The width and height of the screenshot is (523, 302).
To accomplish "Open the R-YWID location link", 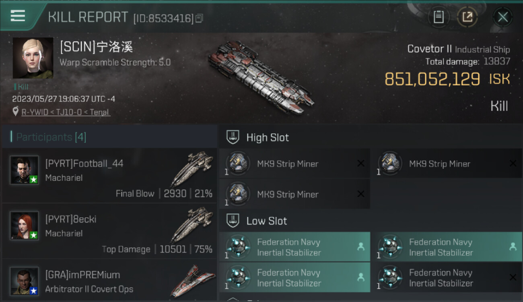I will pos(66,112).
